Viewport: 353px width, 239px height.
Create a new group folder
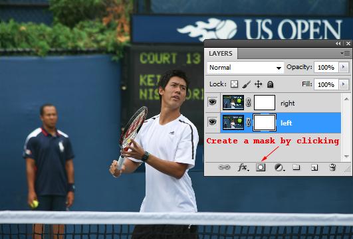point(296,167)
